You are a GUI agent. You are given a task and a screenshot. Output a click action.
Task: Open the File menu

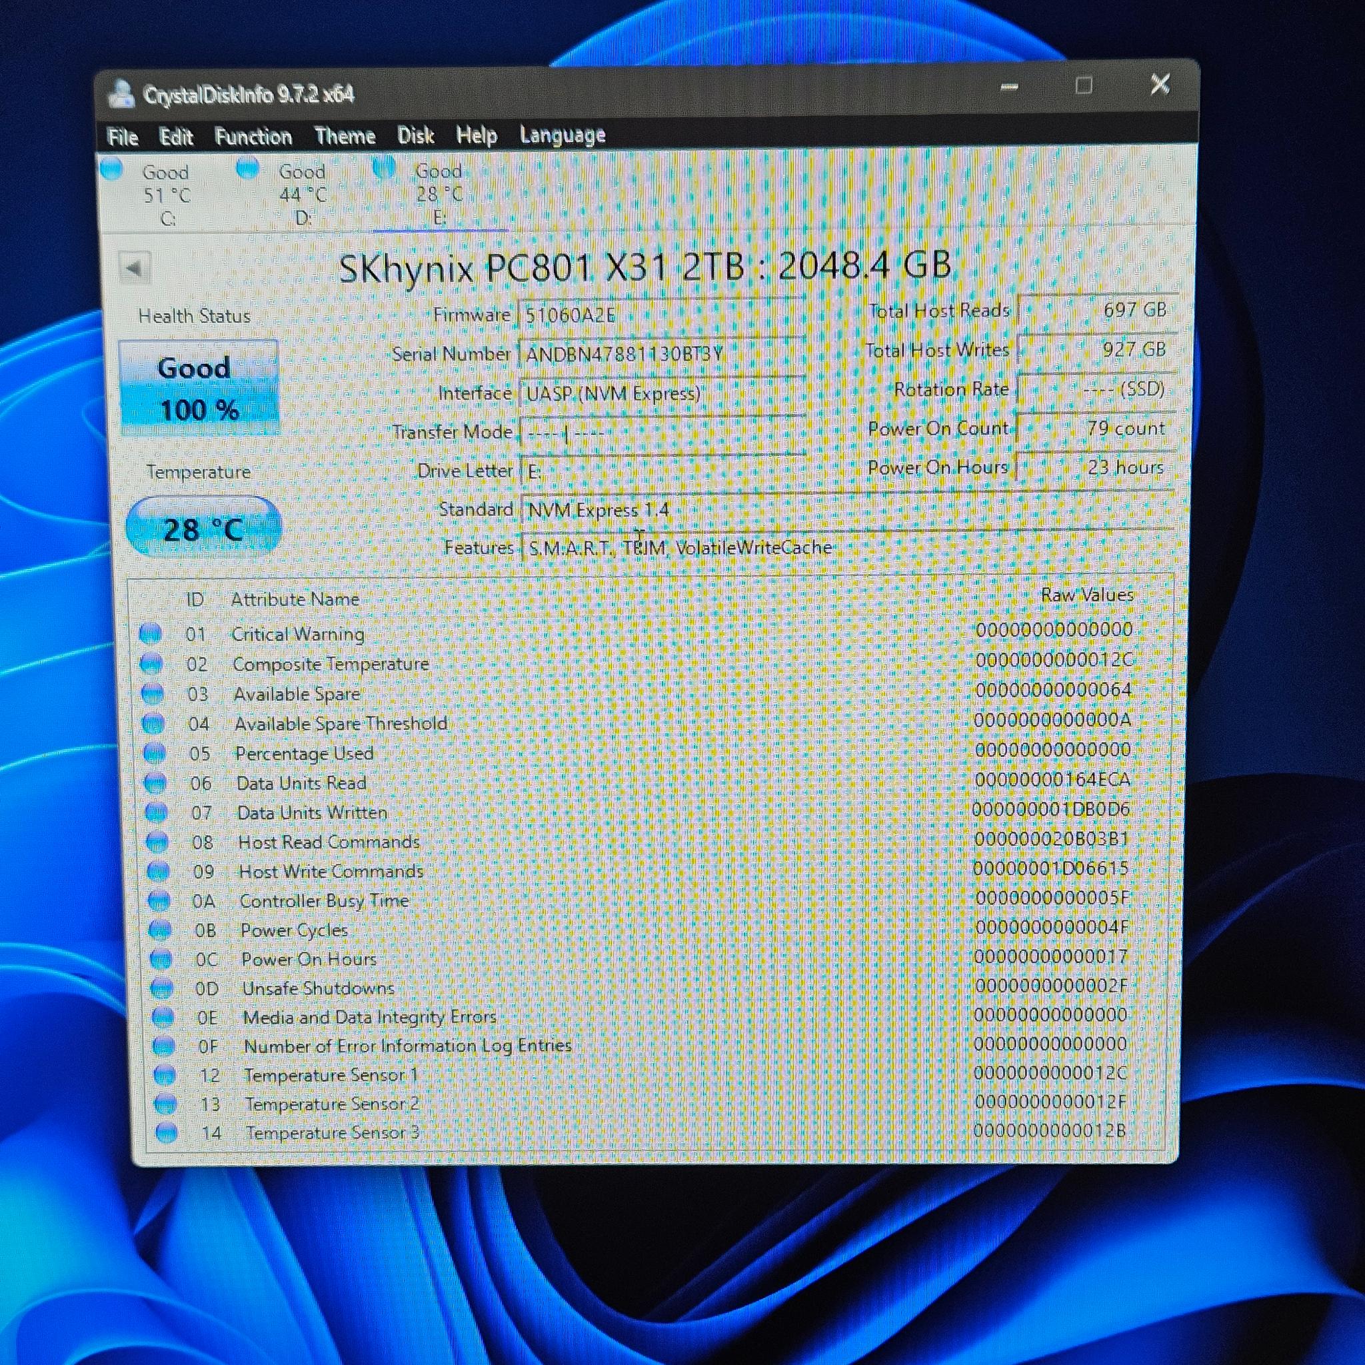122,137
